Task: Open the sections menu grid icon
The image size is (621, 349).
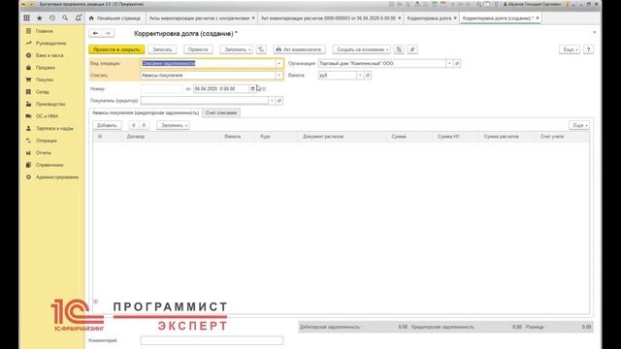Action: 26,18
